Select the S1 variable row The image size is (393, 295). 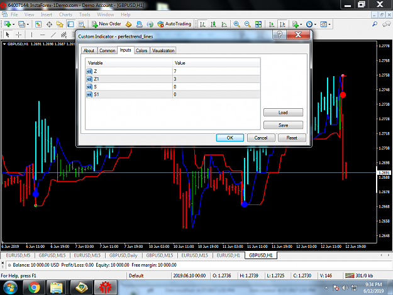pyautogui.click(x=173, y=94)
